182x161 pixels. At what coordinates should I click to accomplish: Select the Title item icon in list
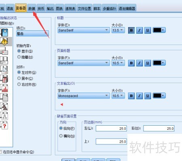[4, 60]
